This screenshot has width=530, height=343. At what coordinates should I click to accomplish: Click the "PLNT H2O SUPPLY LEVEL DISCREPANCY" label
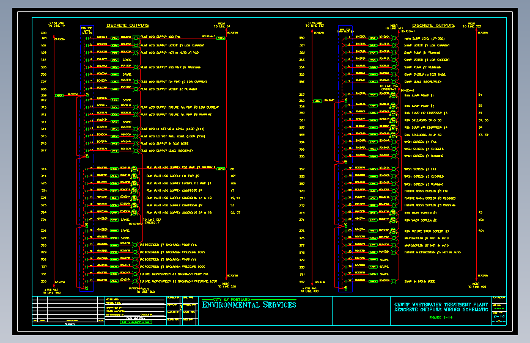(167, 151)
